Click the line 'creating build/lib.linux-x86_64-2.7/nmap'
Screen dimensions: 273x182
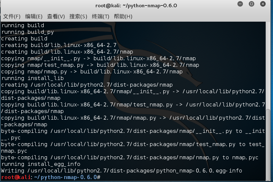coord(67,52)
